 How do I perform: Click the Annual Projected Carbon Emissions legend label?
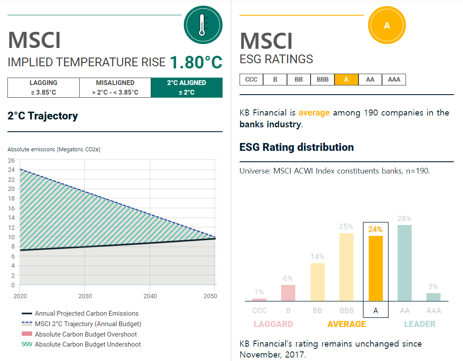pyautogui.click(x=87, y=313)
